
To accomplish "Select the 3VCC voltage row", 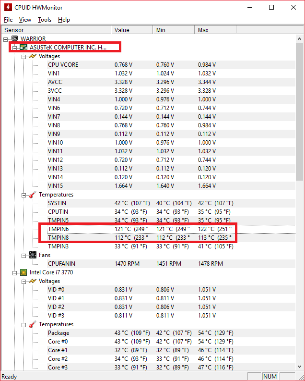I will click(171, 91).
